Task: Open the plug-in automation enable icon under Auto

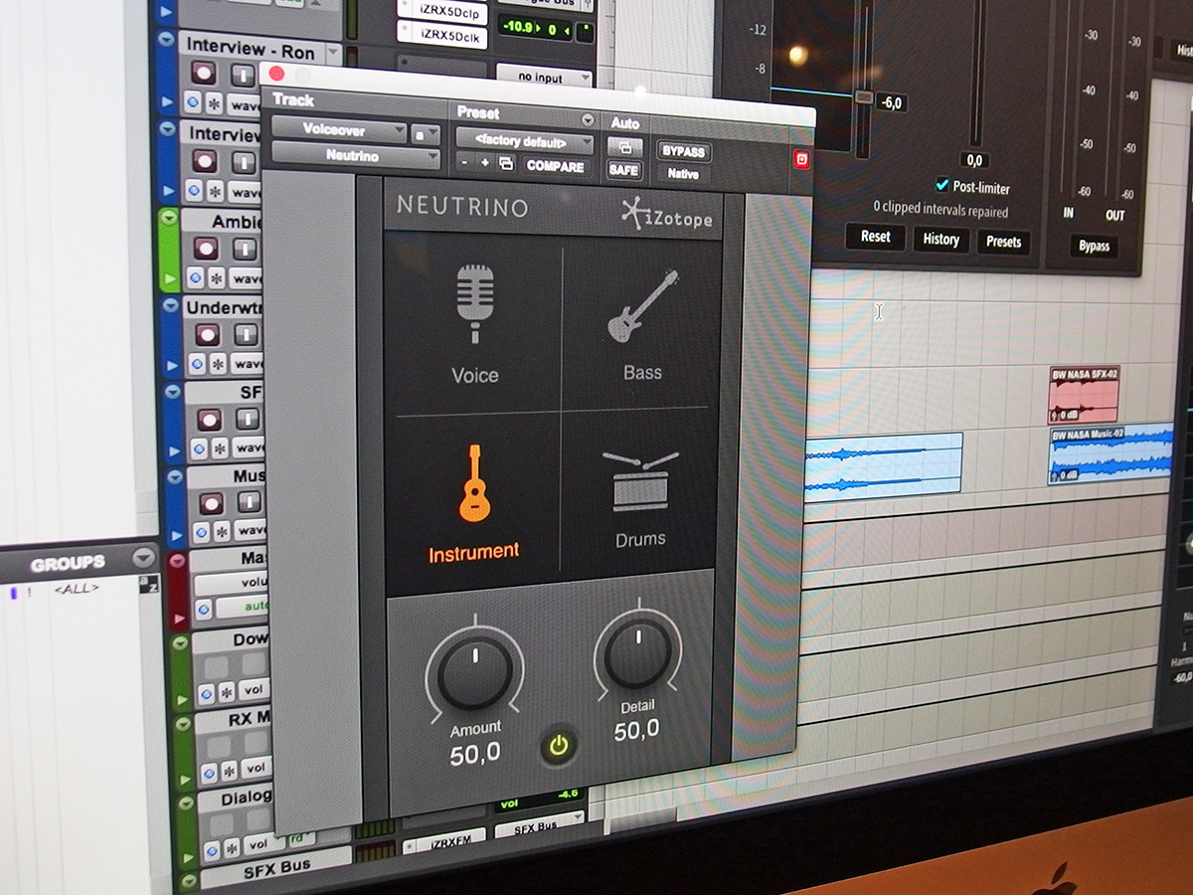Action: (x=624, y=147)
